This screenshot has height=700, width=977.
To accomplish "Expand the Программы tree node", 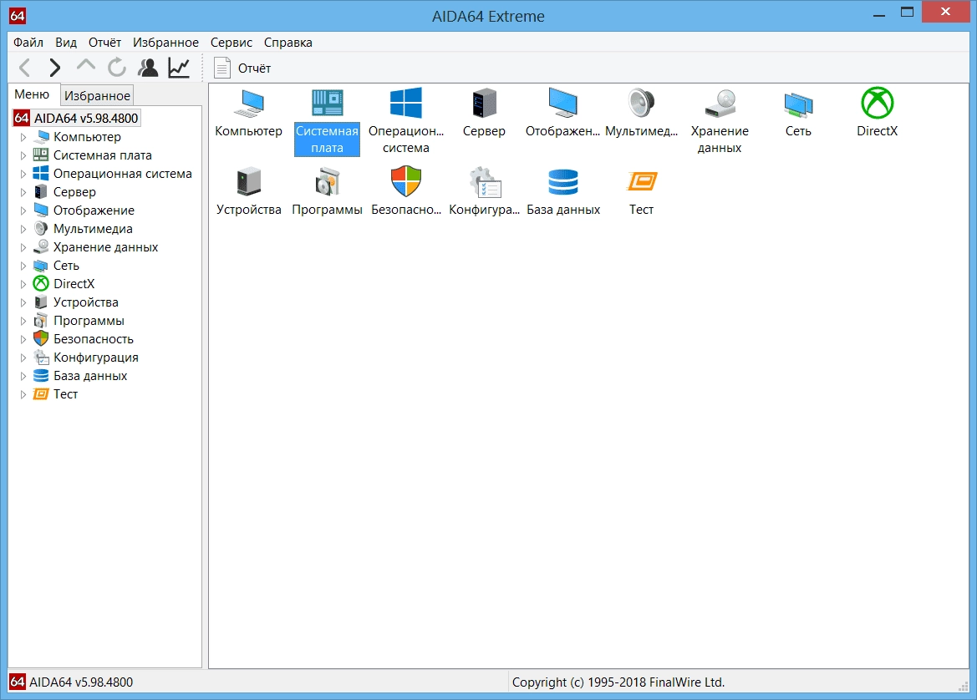I will coord(23,321).
